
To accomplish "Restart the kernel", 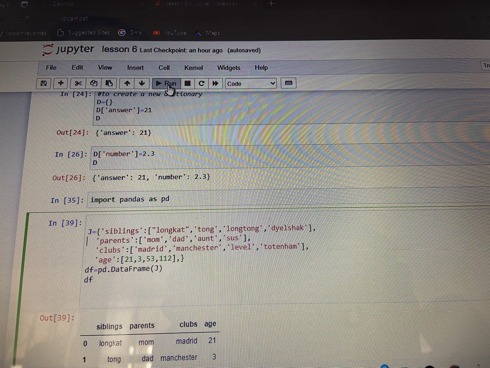I will pyautogui.click(x=201, y=83).
